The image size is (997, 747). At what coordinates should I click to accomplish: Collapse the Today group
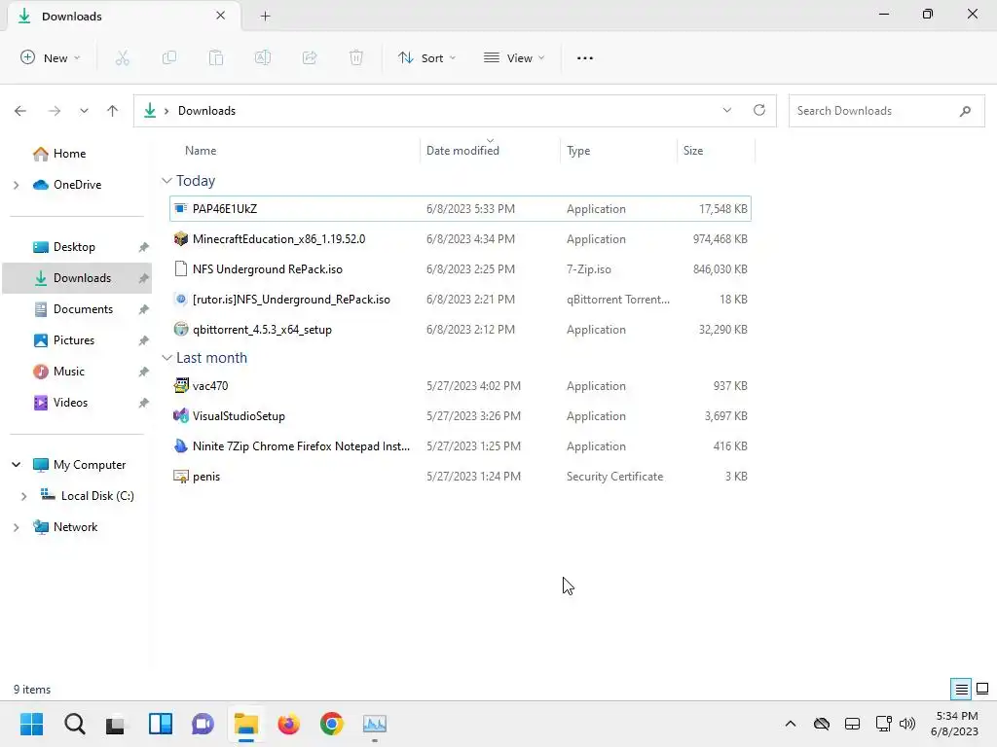click(166, 181)
